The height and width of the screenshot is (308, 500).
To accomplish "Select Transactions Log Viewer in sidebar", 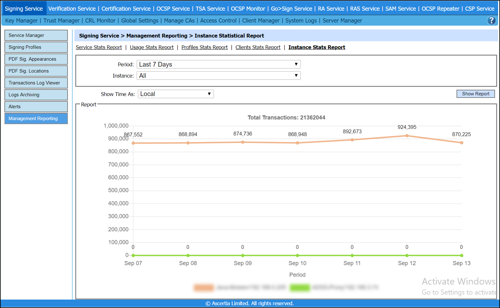I will pyautogui.click(x=36, y=83).
